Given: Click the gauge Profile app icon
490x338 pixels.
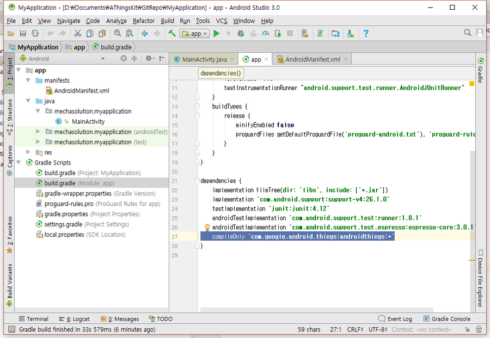Looking at the screenshot, I should [x=265, y=33].
